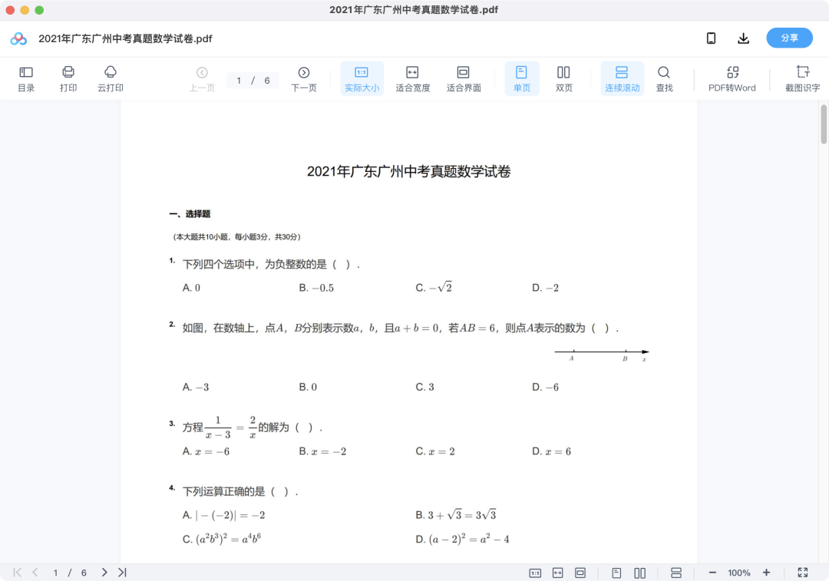
Task: Open 云打印 cloud print
Action: pos(111,79)
